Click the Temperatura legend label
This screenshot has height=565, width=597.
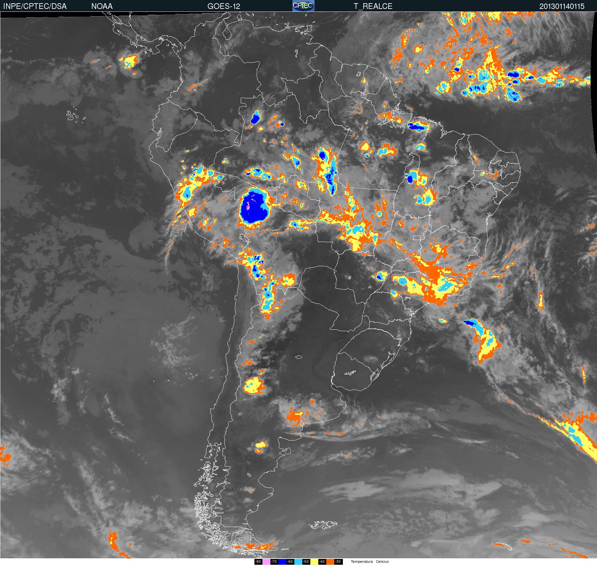tap(362, 561)
